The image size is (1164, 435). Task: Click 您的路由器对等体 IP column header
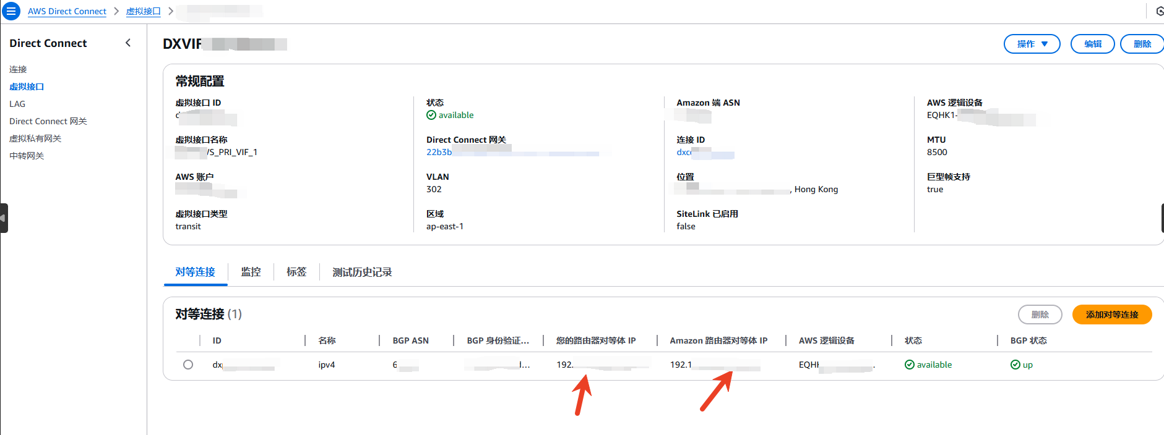tap(596, 340)
